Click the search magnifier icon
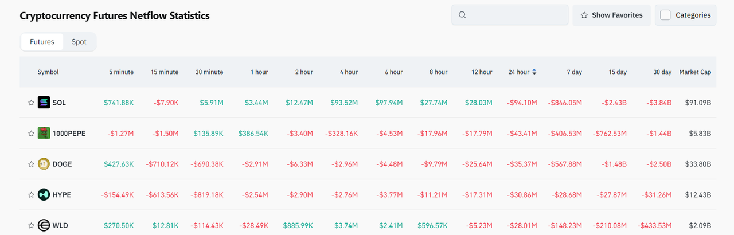 (x=463, y=15)
